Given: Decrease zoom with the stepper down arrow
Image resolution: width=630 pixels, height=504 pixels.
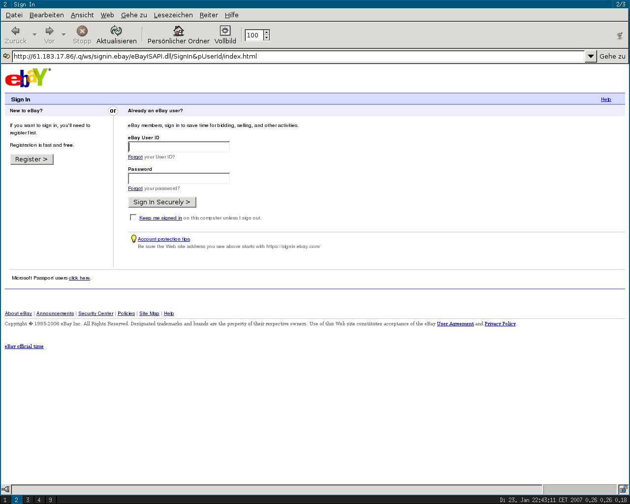Looking at the screenshot, I should 266,38.
